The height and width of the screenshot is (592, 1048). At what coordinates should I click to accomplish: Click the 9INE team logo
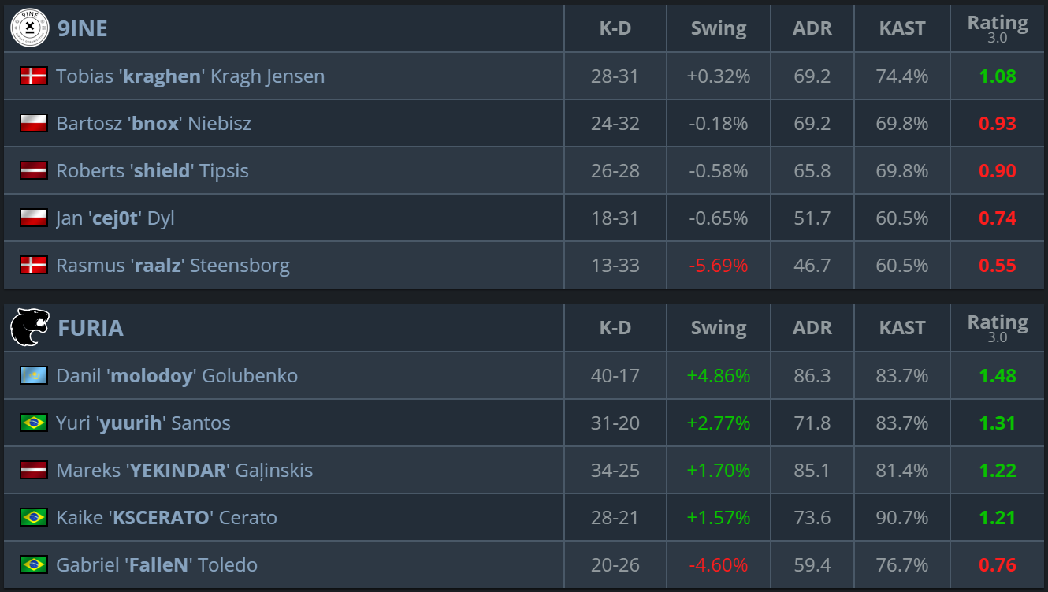point(30,28)
